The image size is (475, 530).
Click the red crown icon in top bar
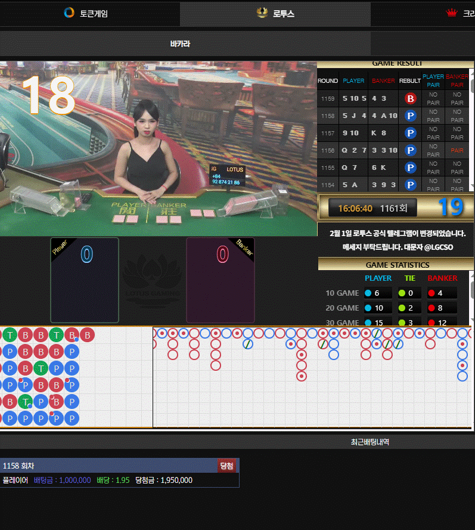pos(451,13)
